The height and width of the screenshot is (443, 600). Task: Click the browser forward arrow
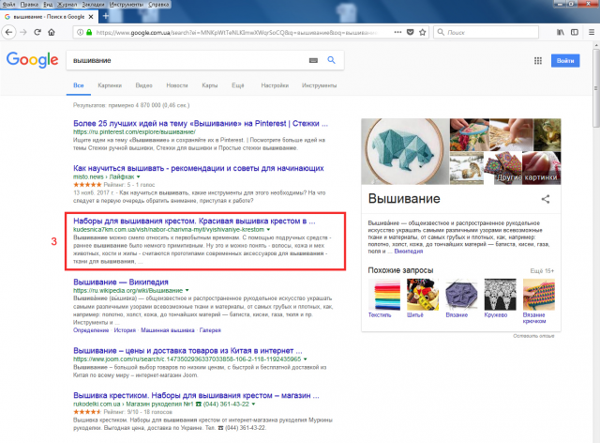click(x=23, y=32)
